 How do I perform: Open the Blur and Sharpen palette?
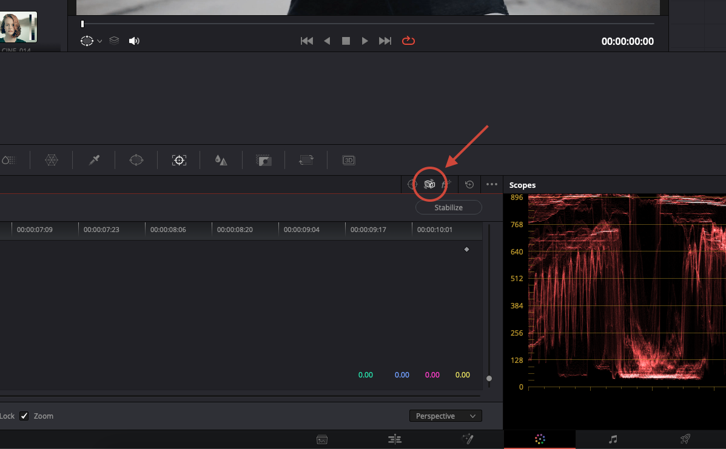point(221,160)
